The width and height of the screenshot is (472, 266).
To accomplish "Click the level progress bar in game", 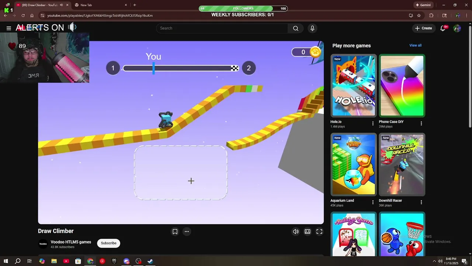I will [x=181, y=68].
